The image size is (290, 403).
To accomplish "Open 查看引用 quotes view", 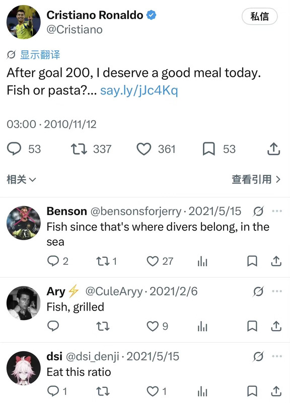I will (x=256, y=179).
